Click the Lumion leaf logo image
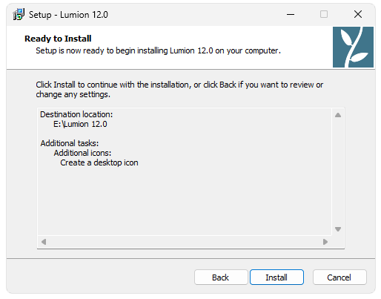Viewport: 381px width, 299px height. (x=353, y=47)
